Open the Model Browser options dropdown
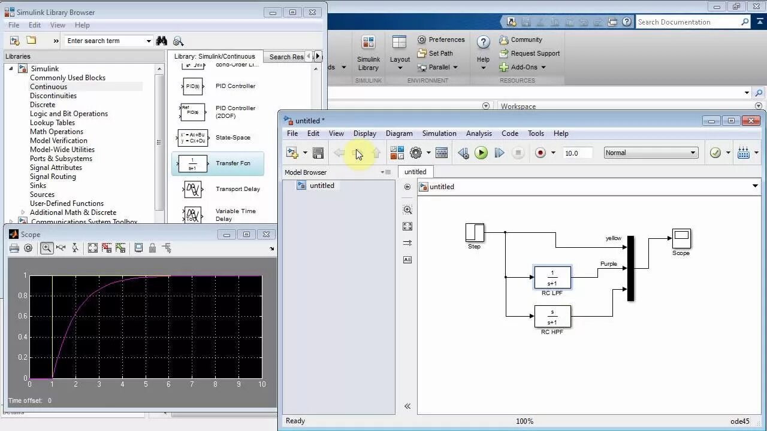 [385, 172]
